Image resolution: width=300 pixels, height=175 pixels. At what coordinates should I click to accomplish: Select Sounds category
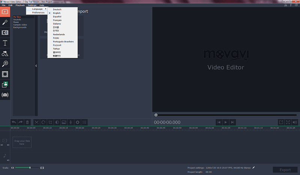click(x=17, y=19)
